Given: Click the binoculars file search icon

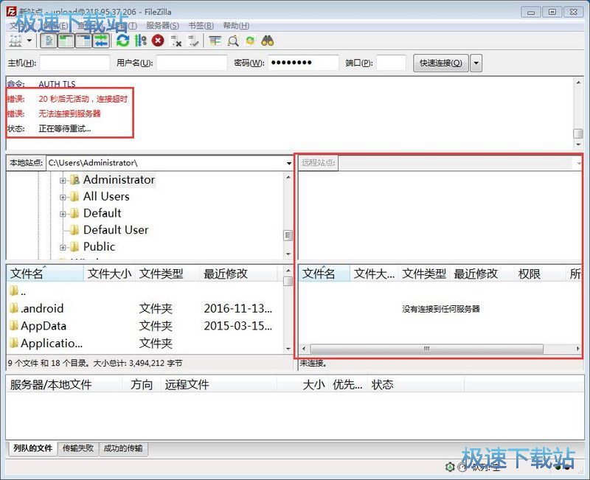Looking at the screenshot, I should point(268,41).
